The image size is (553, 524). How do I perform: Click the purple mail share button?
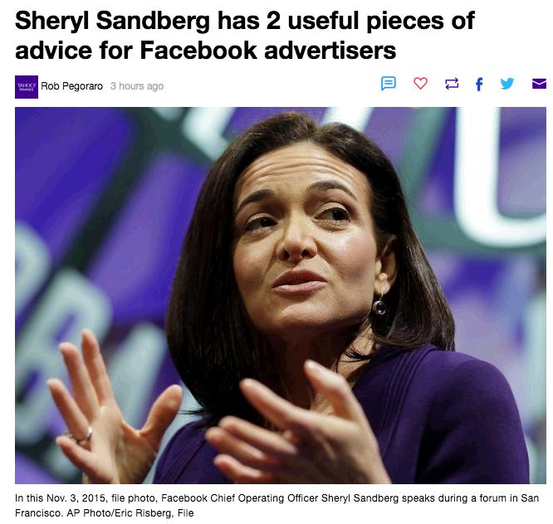[539, 84]
